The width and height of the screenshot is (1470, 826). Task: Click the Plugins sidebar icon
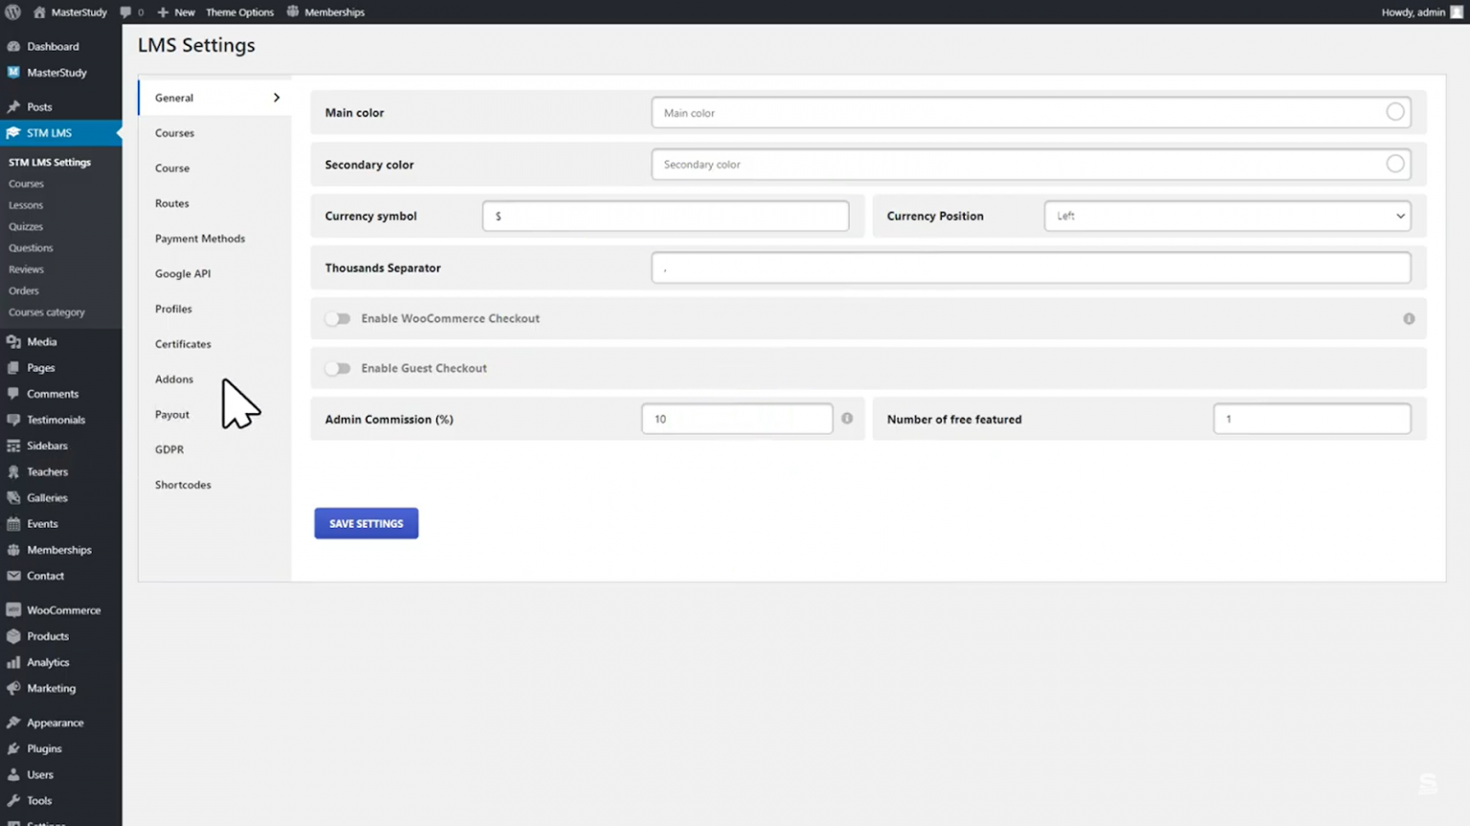coord(12,749)
